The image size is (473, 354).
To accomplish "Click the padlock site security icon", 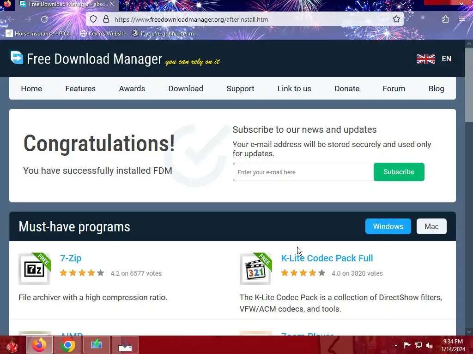I will point(106,19).
